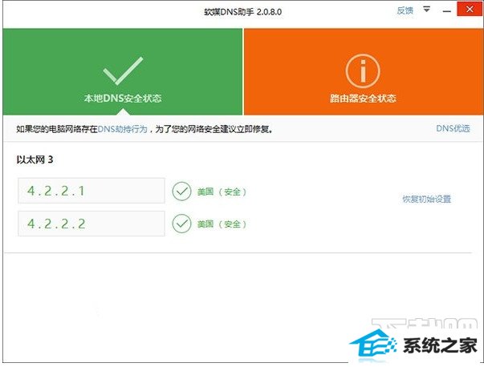The image size is (484, 367).
Task: Close the DNS助手 window
Action: pyautogui.click(x=470, y=10)
